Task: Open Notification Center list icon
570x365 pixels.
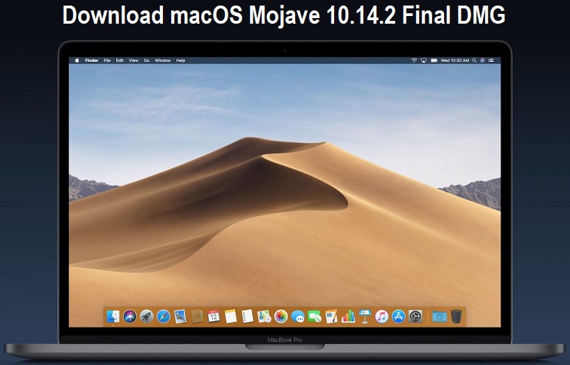Action: click(491, 61)
